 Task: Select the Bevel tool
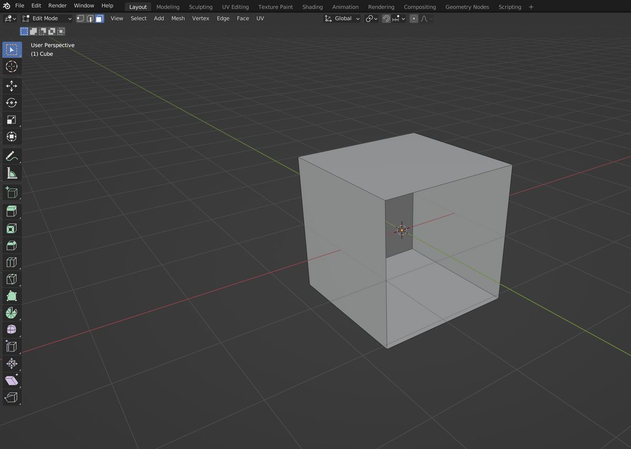[x=12, y=245]
